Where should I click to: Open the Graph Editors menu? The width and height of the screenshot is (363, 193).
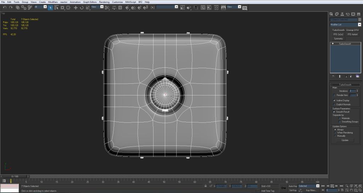(x=90, y=2)
